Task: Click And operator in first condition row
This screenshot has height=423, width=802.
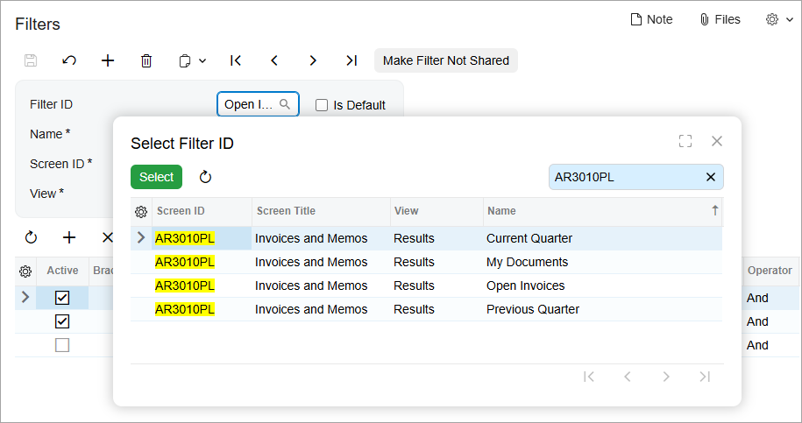Action: tap(757, 298)
